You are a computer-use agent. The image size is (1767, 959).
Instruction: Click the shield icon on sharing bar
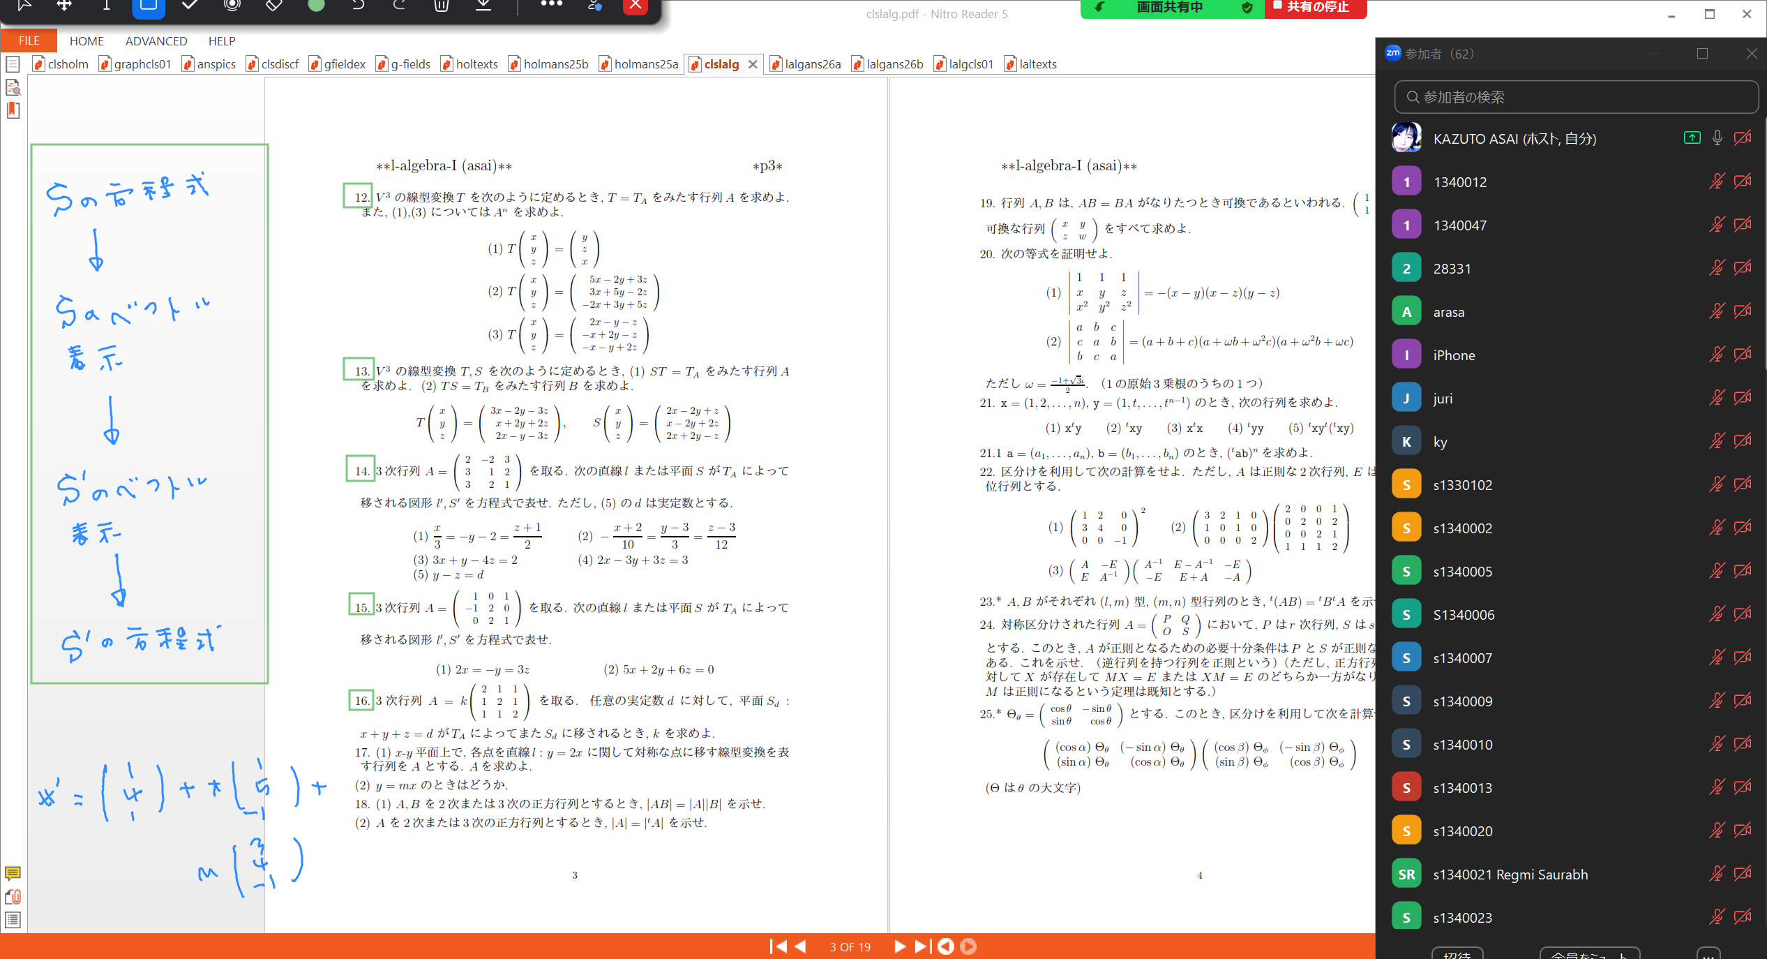pos(1247,8)
